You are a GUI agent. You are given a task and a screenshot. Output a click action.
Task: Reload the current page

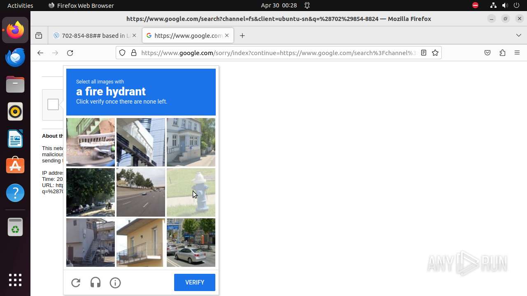[70, 53]
